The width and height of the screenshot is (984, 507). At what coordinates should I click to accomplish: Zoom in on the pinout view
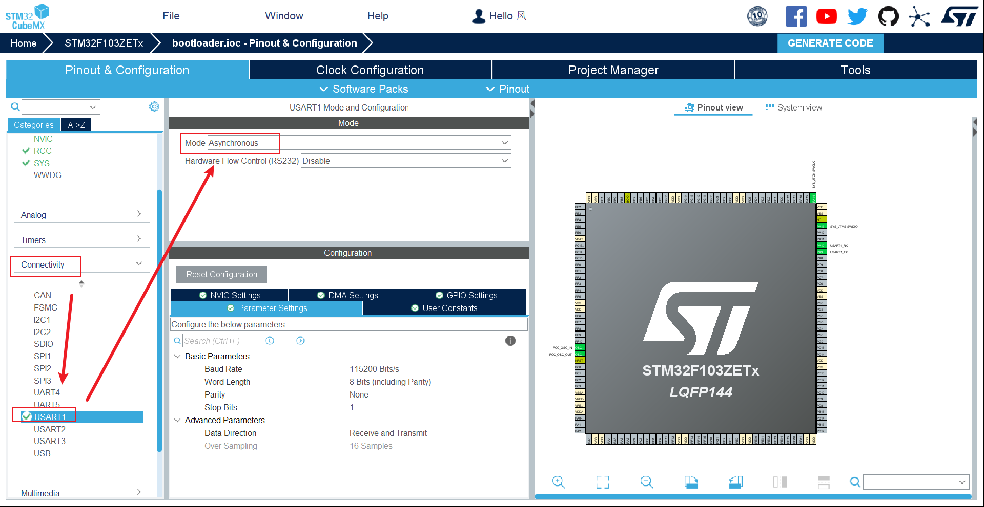point(558,482)
